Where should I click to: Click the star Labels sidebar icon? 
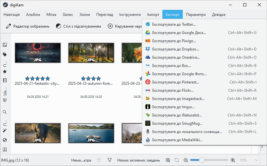pos(5,72)
